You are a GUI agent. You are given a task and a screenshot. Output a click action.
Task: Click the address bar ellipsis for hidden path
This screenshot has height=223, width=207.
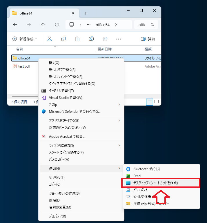tap(89, 24)
